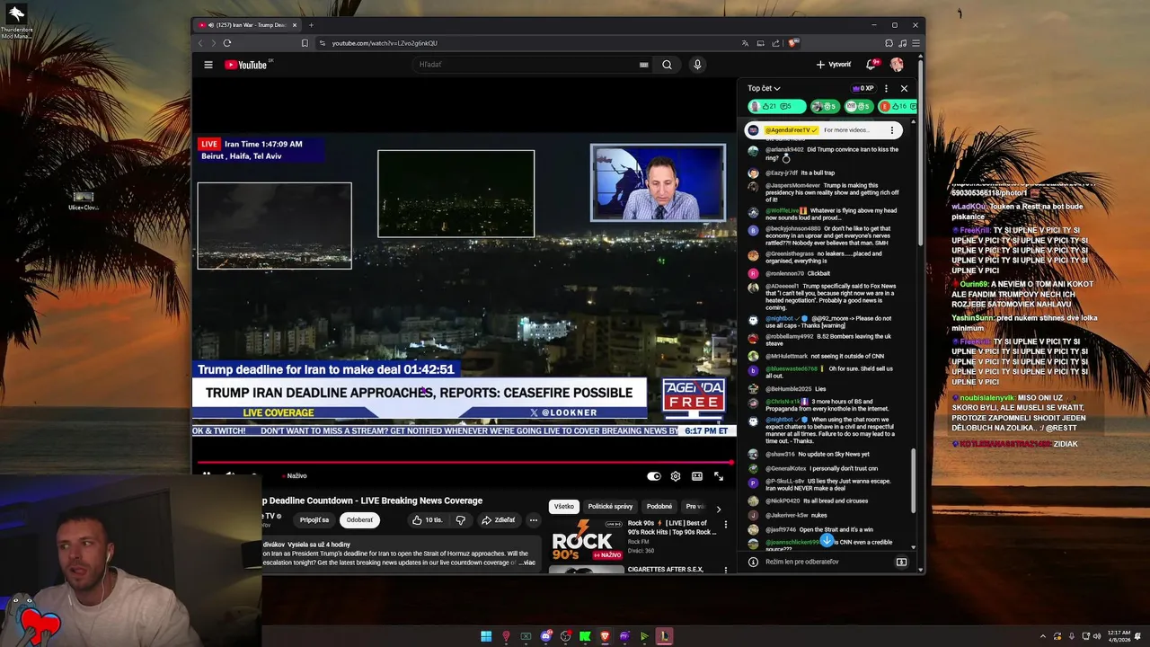Open YouTube notifications bell

click(871, 65)
